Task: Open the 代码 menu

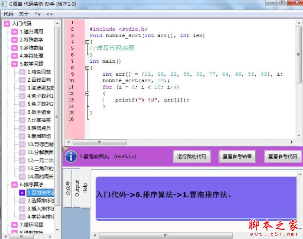Action: coord(9,14)
